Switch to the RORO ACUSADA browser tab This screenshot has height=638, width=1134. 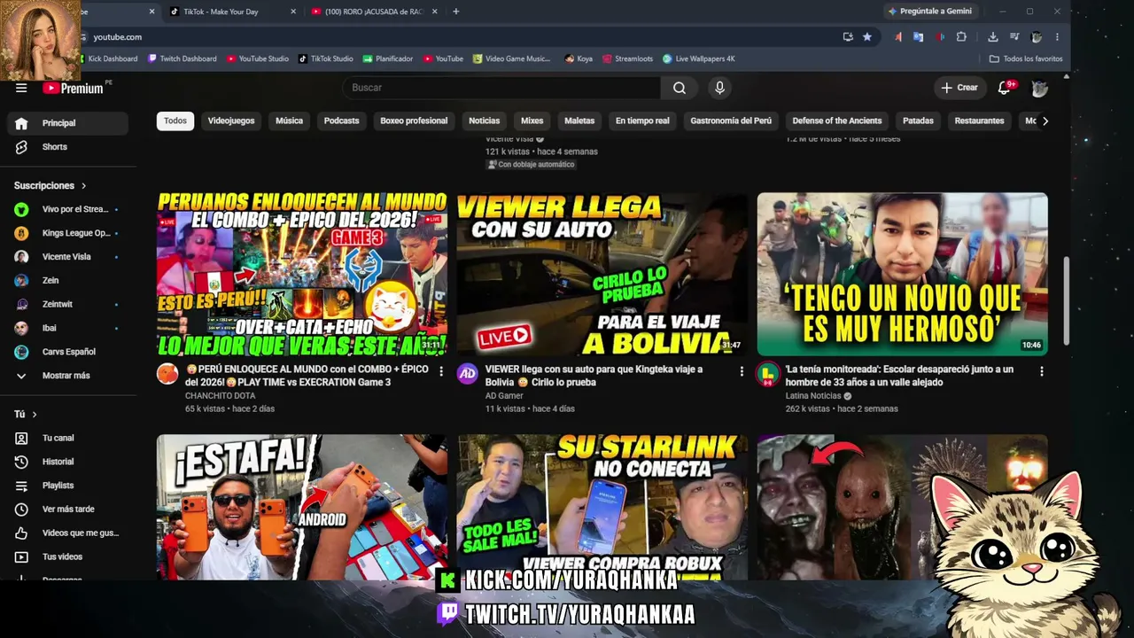coord(373,12)
